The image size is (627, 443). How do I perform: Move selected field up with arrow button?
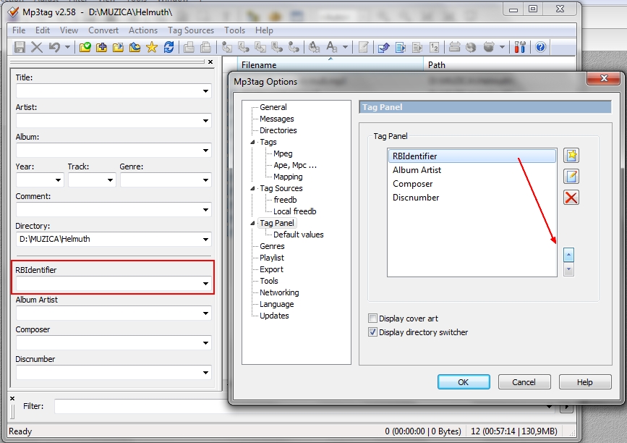click(x=568, y=255)
